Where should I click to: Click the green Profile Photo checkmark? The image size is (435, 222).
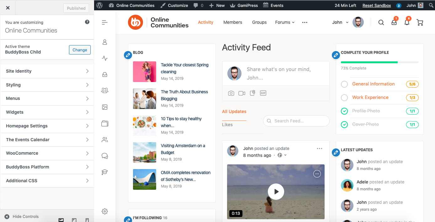[x=344, y=111]
